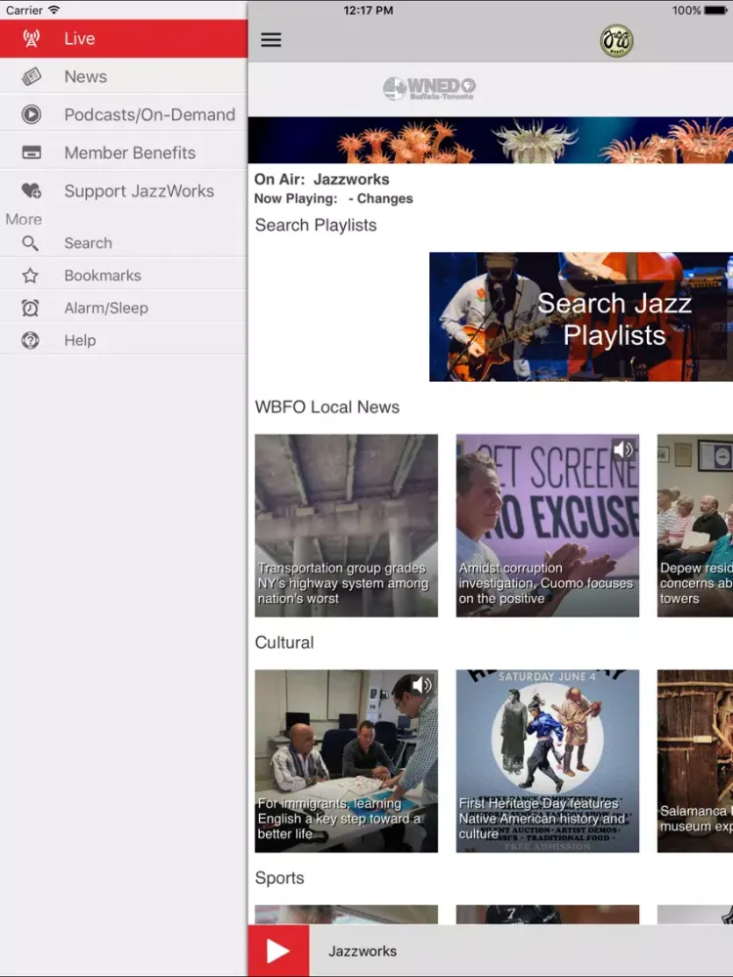Open the Alarm/Sleep menu entry
Image resolution: width=733 pixels, height=977 pixels.
point(123,308)
